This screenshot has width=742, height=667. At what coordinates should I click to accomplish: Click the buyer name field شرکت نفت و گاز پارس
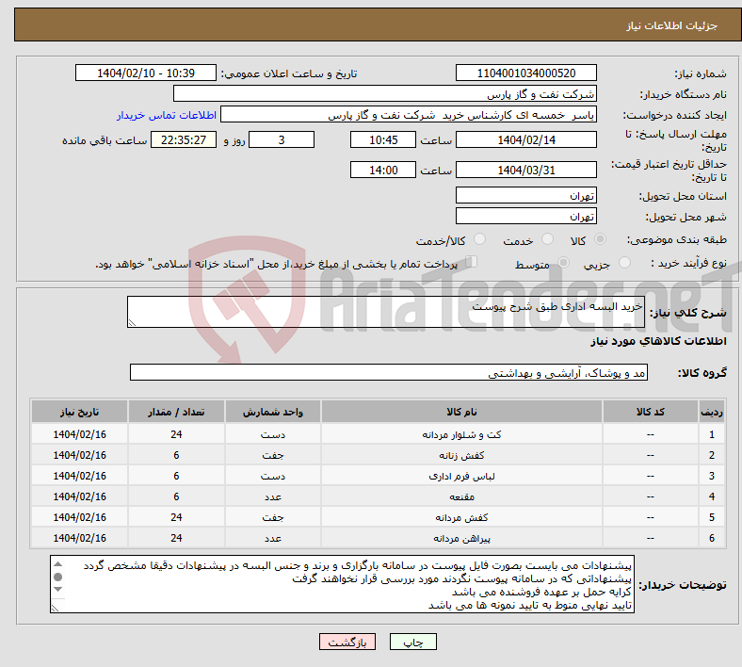(385, 93)
